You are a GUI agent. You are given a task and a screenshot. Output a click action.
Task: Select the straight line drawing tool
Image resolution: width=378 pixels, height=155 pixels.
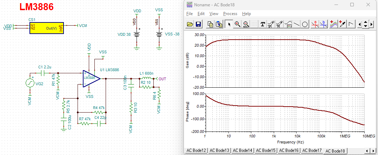(297, 24)
